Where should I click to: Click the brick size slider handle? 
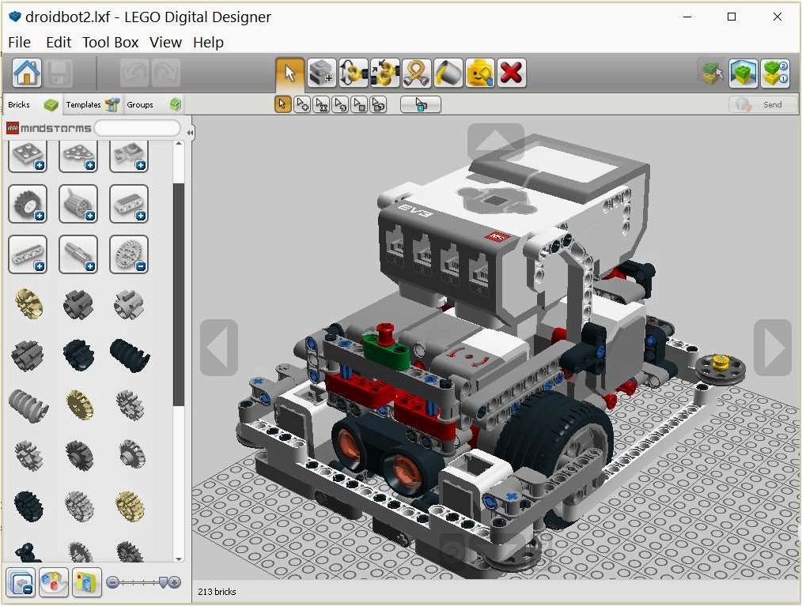pos(164,582)
